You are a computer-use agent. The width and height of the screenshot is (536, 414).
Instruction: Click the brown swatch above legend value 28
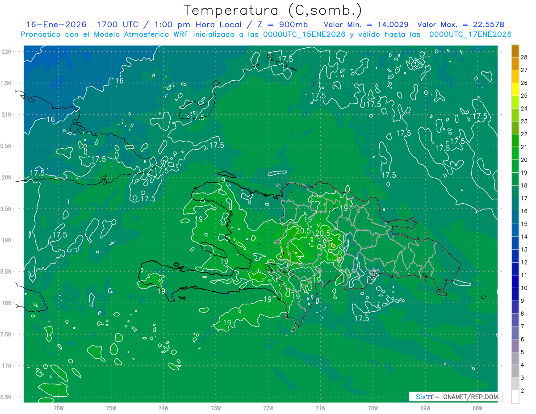click(515, 51)
